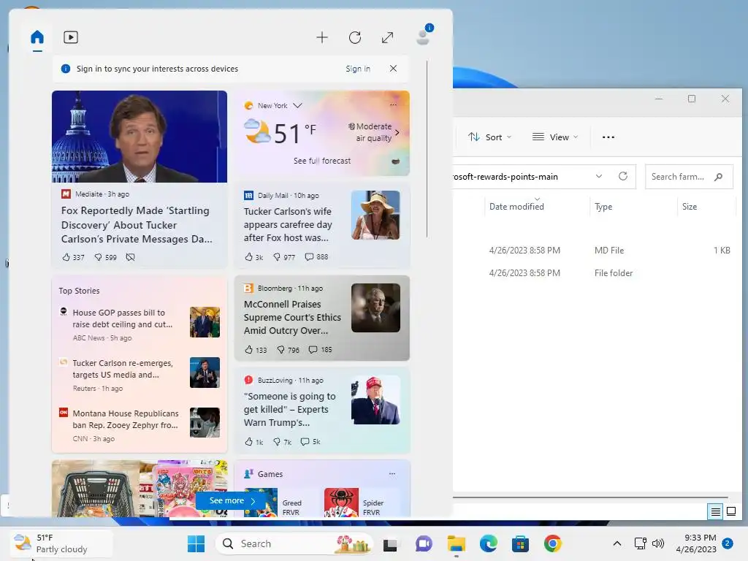Like the Bloomberg McConnell story
Image resolution: width=748 pixels, height=561 pixels.
[256, 350]
